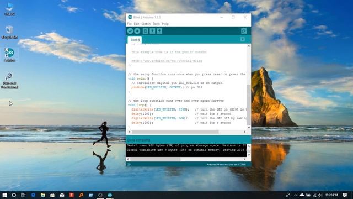Open the People icon in the system tray

point(288,195)
